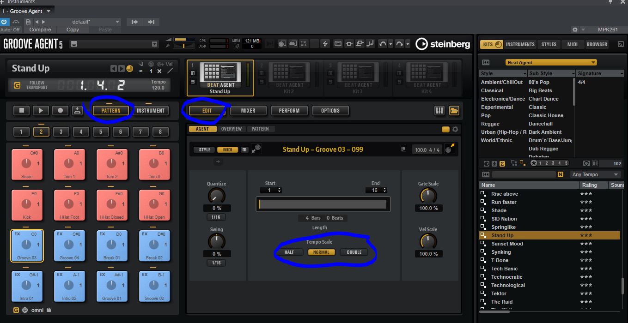Go to next preset arrow

(x=44, y=22)
